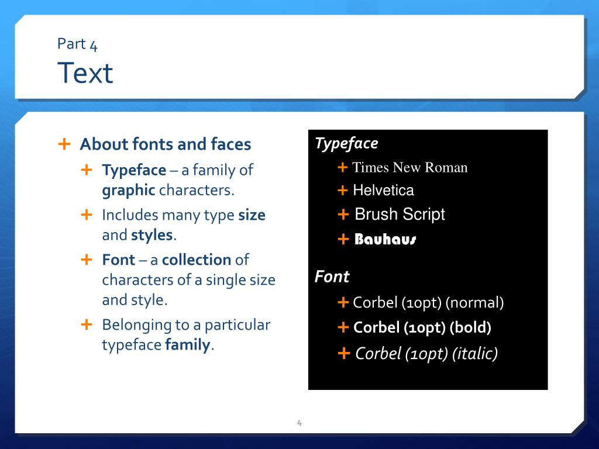The height and width of the screenshot is (449, 599).
Task: Click the plus bullet beside 'Corbel (10pt) (normal)'
Action: coord(343,302)
